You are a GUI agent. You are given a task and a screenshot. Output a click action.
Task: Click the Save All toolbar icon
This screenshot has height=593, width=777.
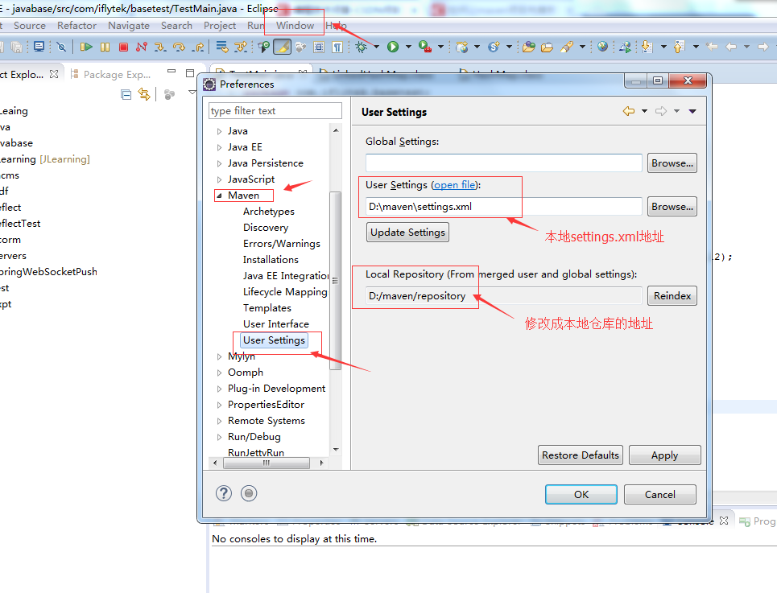tap(16, 47)
